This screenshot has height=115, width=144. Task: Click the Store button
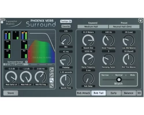(x=11, y=93)
